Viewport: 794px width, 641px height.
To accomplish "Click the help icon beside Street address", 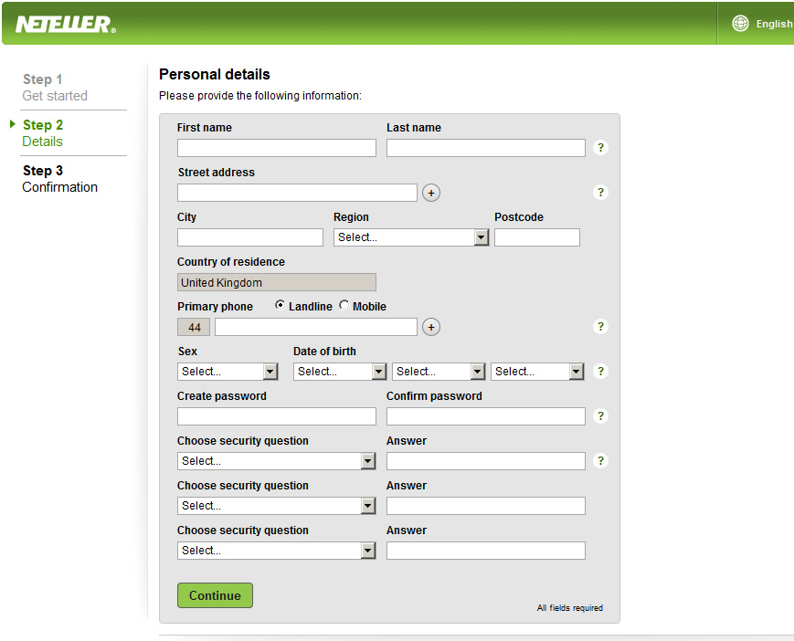I will coord(600,192).
